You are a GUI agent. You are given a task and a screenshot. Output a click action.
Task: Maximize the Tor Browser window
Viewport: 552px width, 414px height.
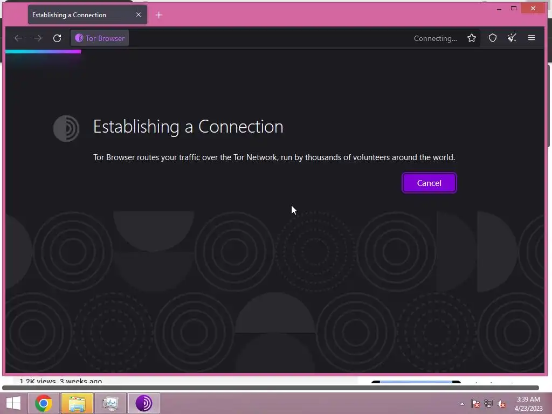[x=514, y=8]
